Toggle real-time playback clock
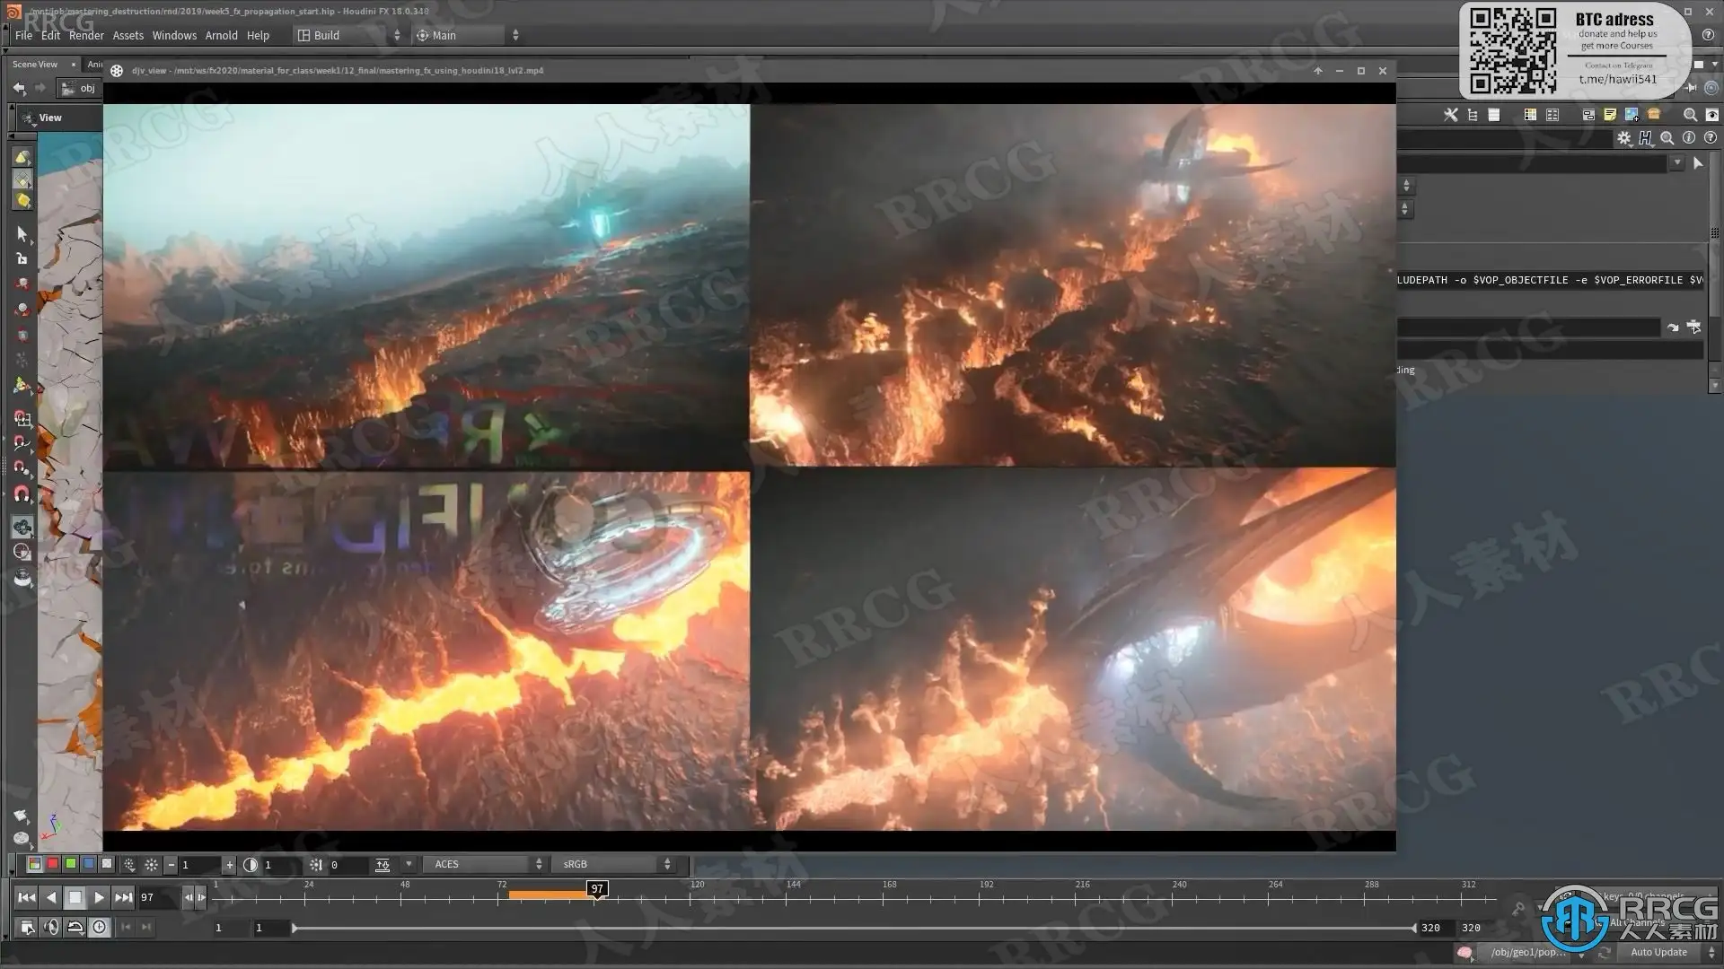 pyautogui.click(x=100, y=928)
